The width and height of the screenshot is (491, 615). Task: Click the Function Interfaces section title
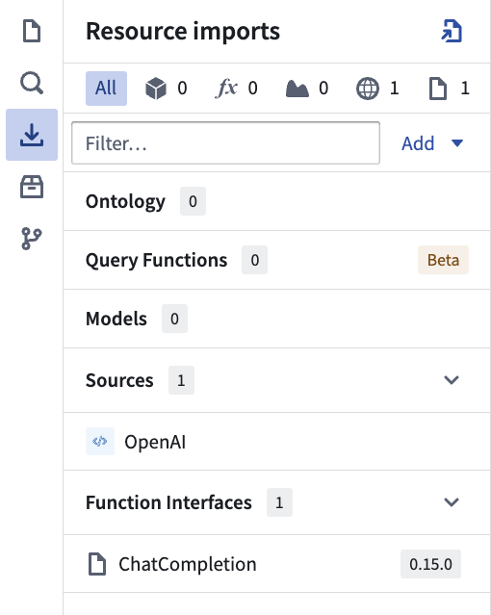pos(168,502)
